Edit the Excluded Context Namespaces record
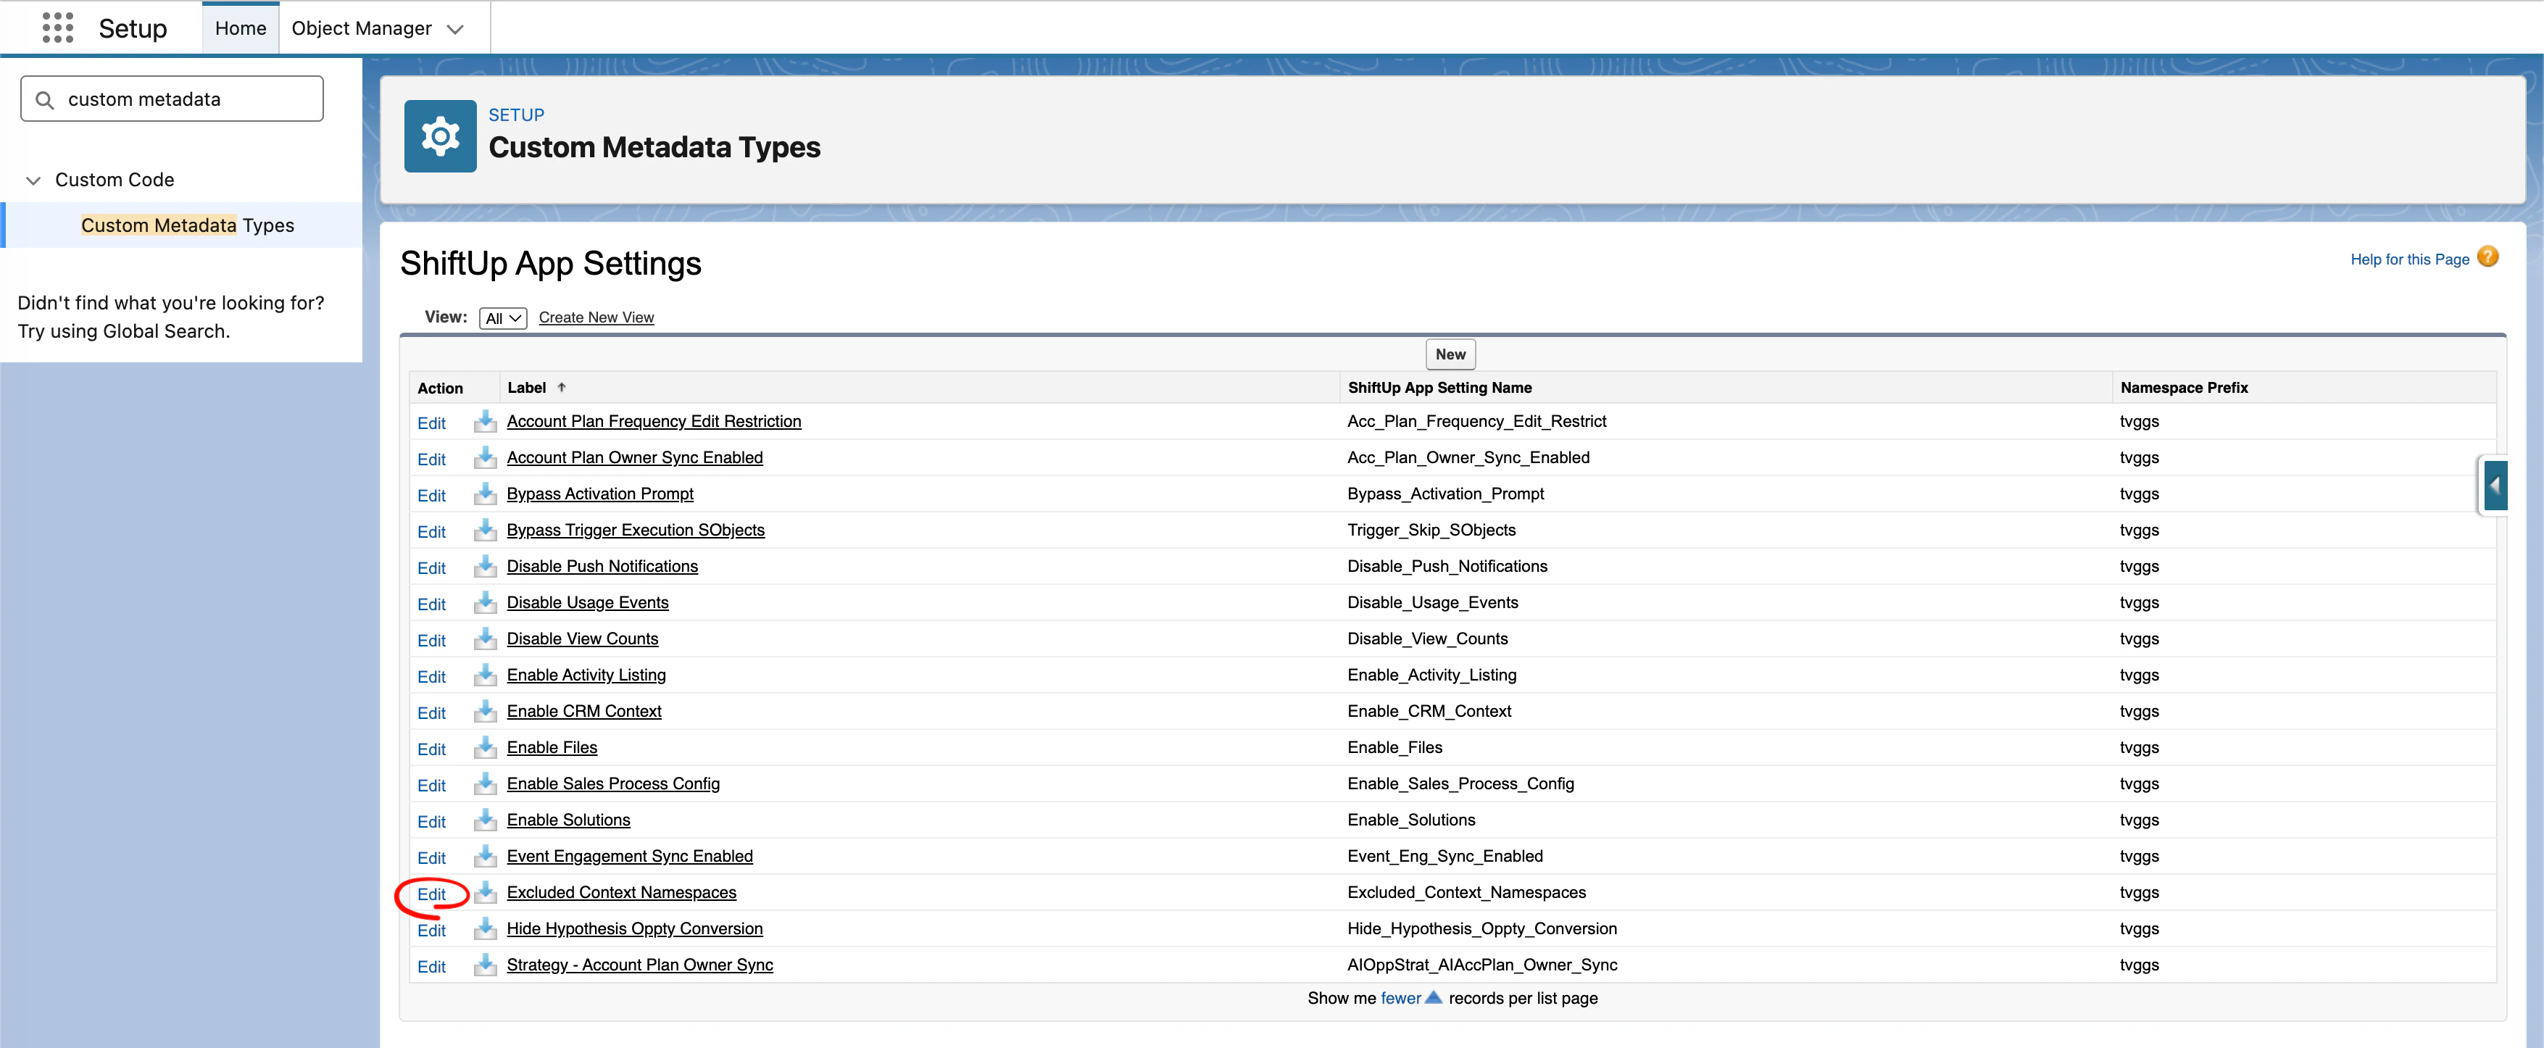The height and width of the screenshot is (1048, 2544). pos(431,894)
